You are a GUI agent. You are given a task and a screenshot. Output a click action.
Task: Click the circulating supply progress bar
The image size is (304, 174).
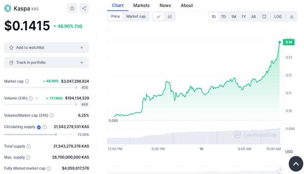pos(39,134)
